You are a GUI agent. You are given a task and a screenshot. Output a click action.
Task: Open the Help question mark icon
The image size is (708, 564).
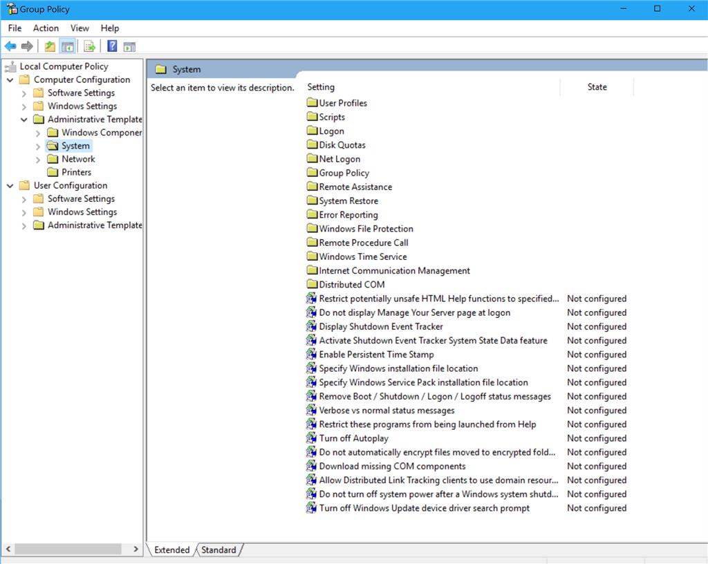tap(112, 46)
